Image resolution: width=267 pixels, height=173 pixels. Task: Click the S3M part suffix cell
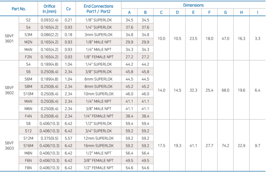tap(28, 35)
